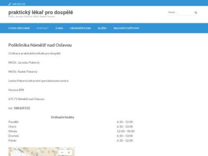Viewport: 208px width, 156px height.
Task: Click into the Hledat search field
Action: (x=180, y=12)
